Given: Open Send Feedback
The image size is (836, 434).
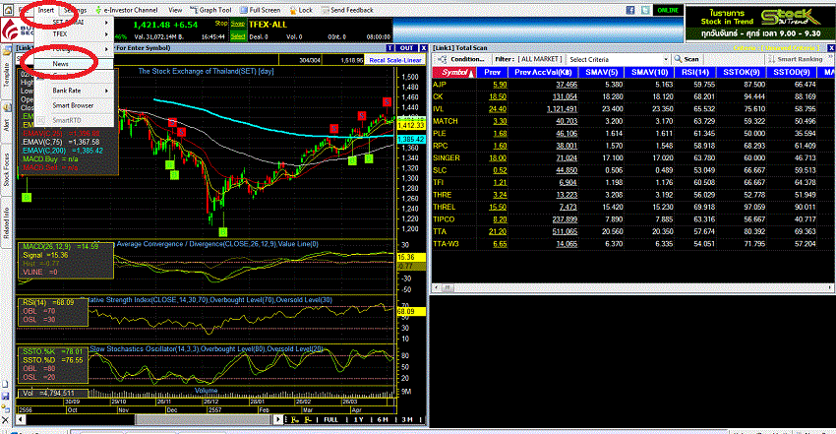Looking at the screenshot, I should tap(347, 10).
